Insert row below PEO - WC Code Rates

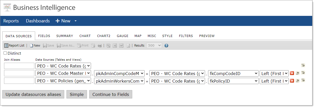303,65
